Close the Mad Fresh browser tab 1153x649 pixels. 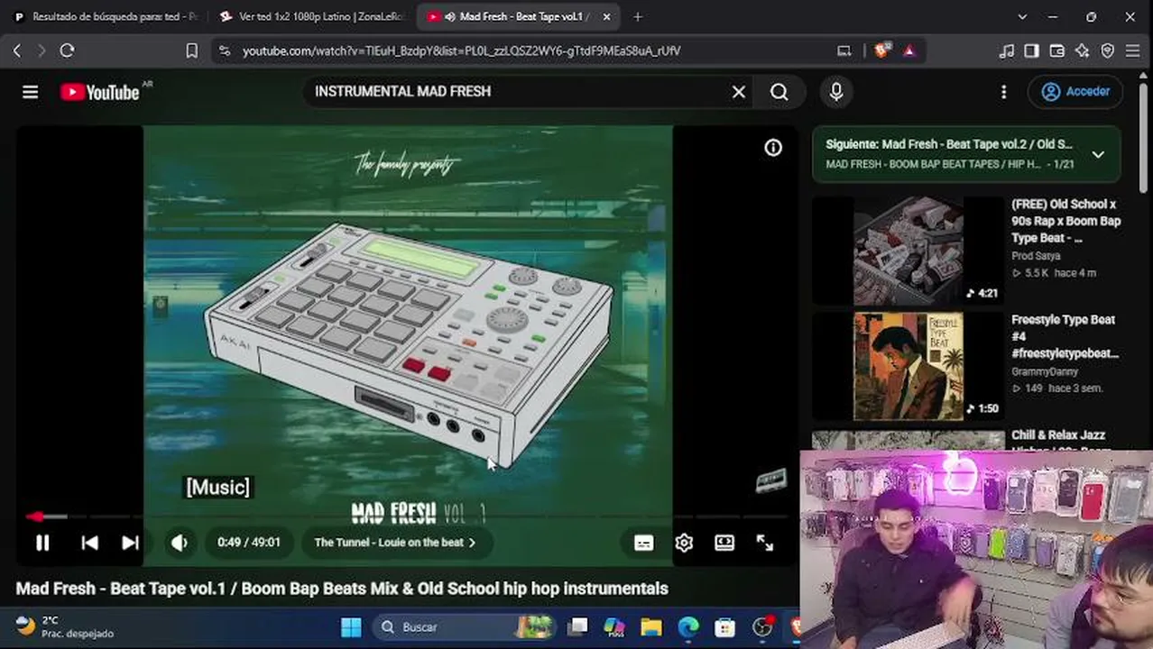[x=607, y=16]
